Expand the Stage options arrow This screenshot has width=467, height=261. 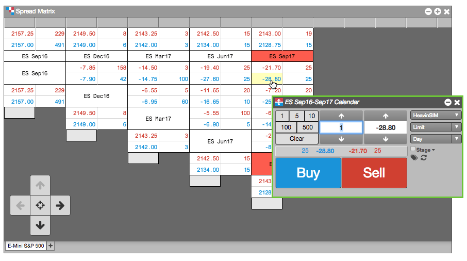tap(433, 150)
